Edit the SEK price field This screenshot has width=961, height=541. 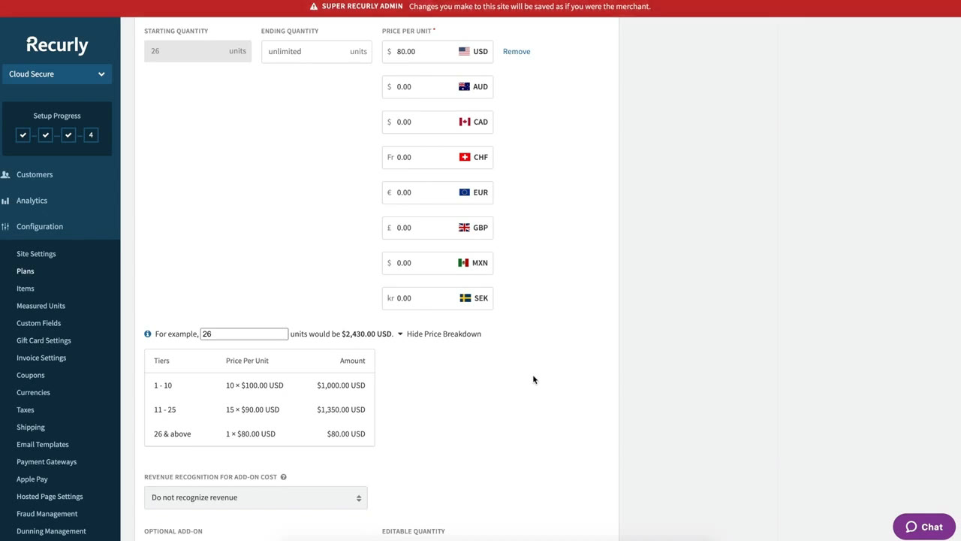[x=438, y=298]
